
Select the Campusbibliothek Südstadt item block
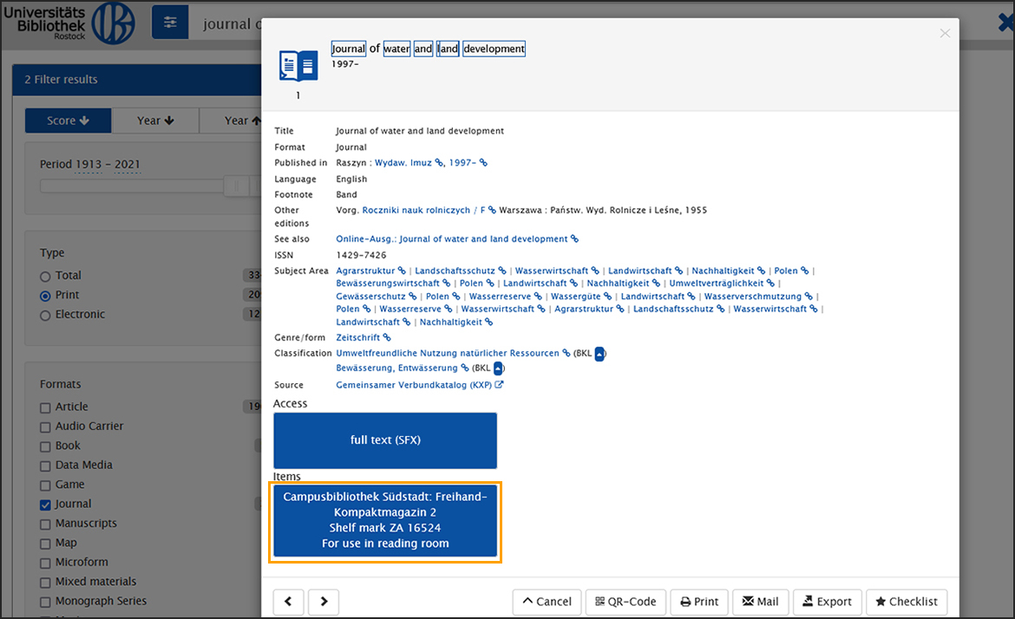pyautogui.click(x=385, y=521)
